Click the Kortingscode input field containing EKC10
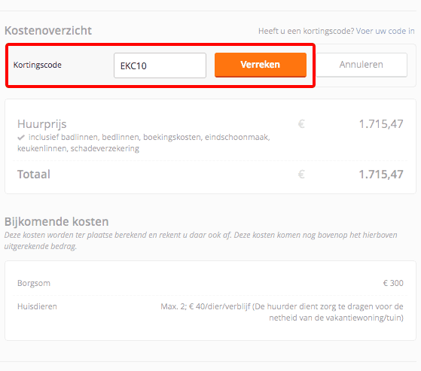 click(160, 65)
